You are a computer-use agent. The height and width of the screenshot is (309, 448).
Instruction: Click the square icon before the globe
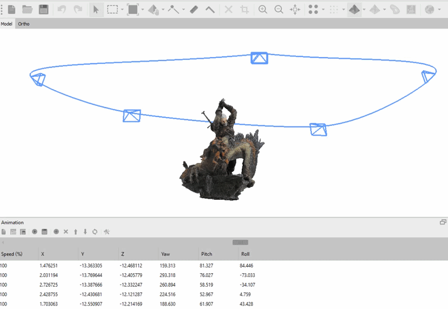coord(411,10)
